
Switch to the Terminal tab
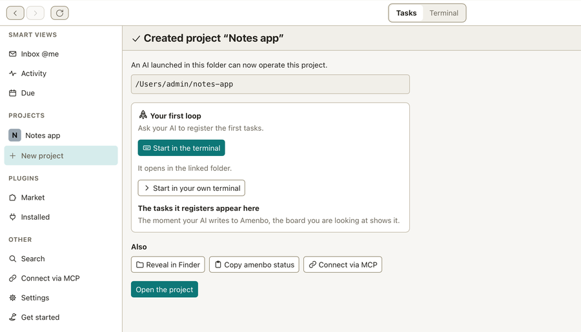coord(443,13)
